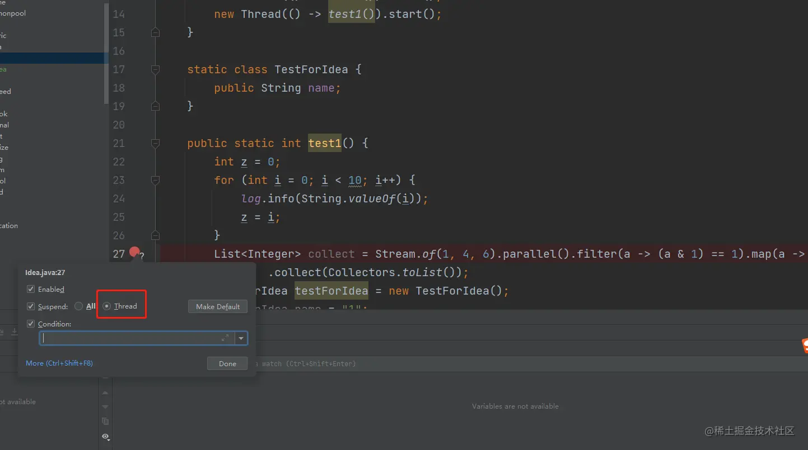The image size is (808, 450).
Task: Click line number 16 in the gutter
Action: coord(119,51)
